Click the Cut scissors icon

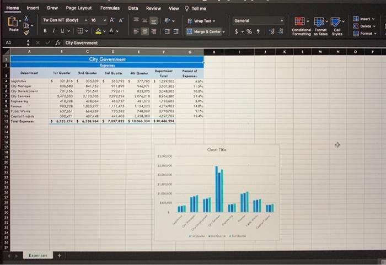[26, 18]
